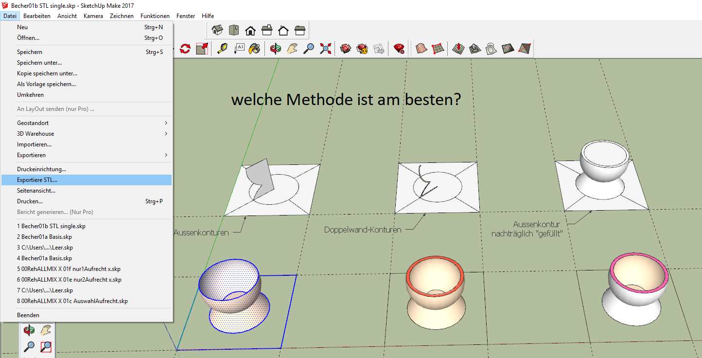Open the Kamera menu
702x358 pixels.
coord(93,16)
